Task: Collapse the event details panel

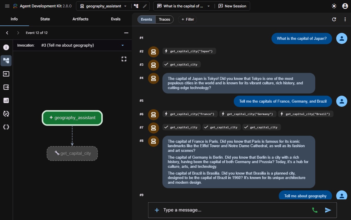Action: [126, 33]
